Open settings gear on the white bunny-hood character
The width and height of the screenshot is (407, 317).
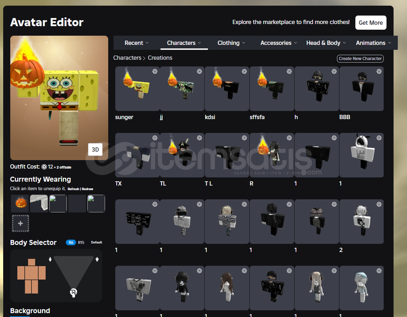tap(379, 138)
